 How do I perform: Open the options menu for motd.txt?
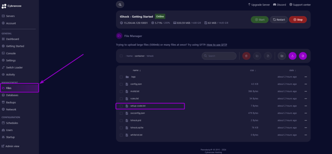[x=305, y=91]
